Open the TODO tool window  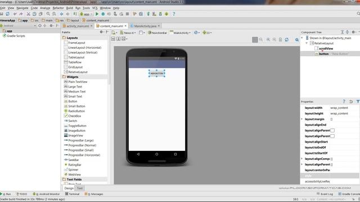(21, 194)
